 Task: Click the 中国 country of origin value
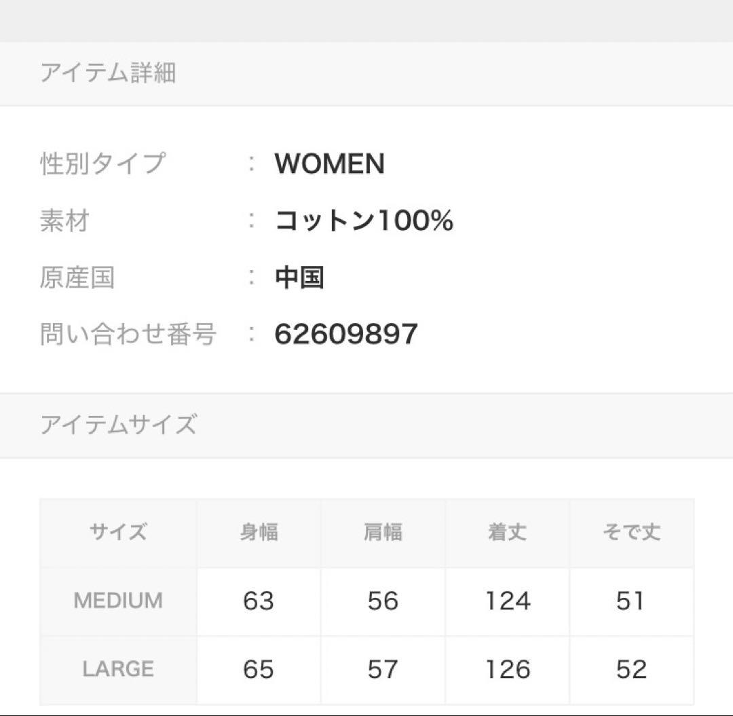(x=299, y=278)
